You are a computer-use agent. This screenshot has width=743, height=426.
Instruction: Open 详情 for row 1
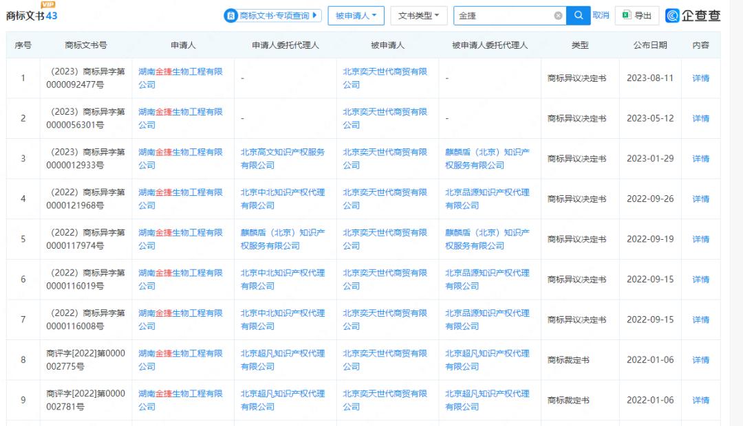point(700,78)
